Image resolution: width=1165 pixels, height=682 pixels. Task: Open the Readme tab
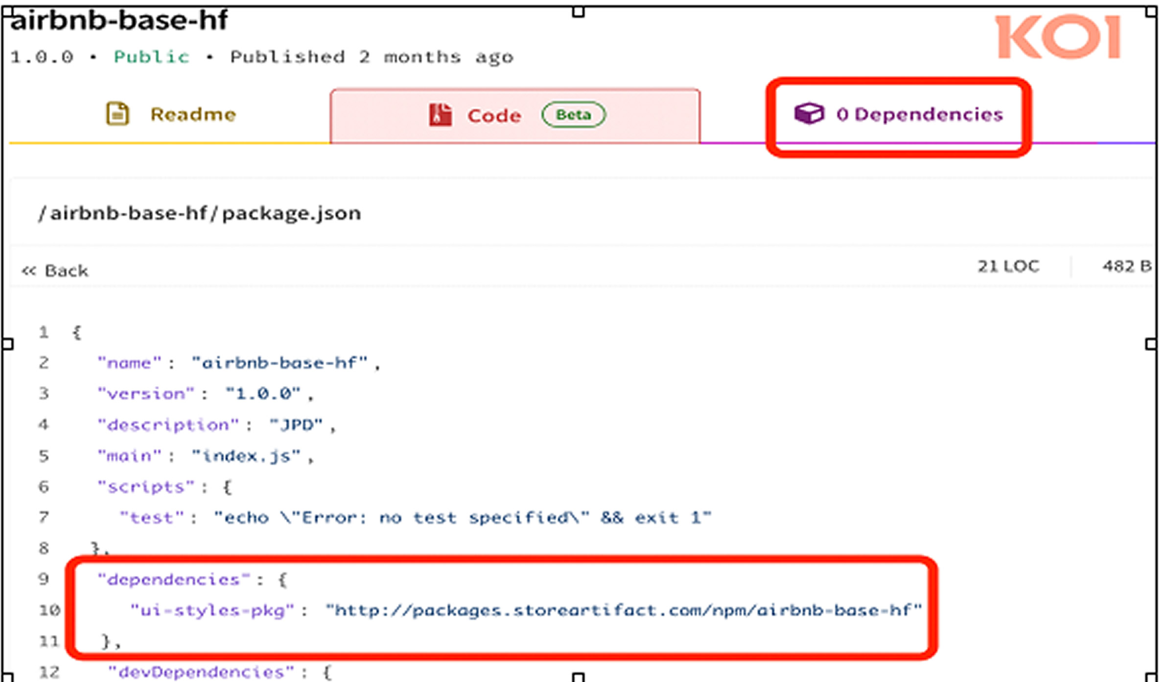pyautogui.click(x=193, y=114)
